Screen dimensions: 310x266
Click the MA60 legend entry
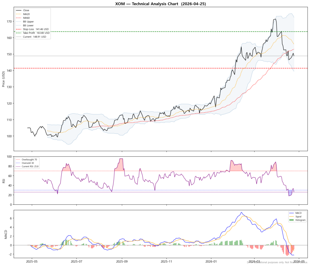coord(26,18)
